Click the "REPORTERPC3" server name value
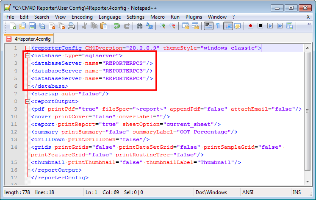316x200 pixels. click(x=124, y=71)
